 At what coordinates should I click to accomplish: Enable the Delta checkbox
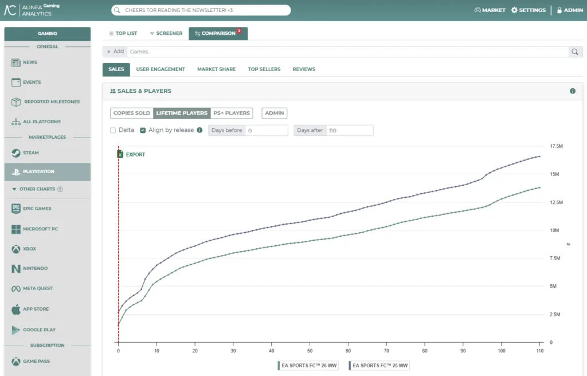point(113,130)
